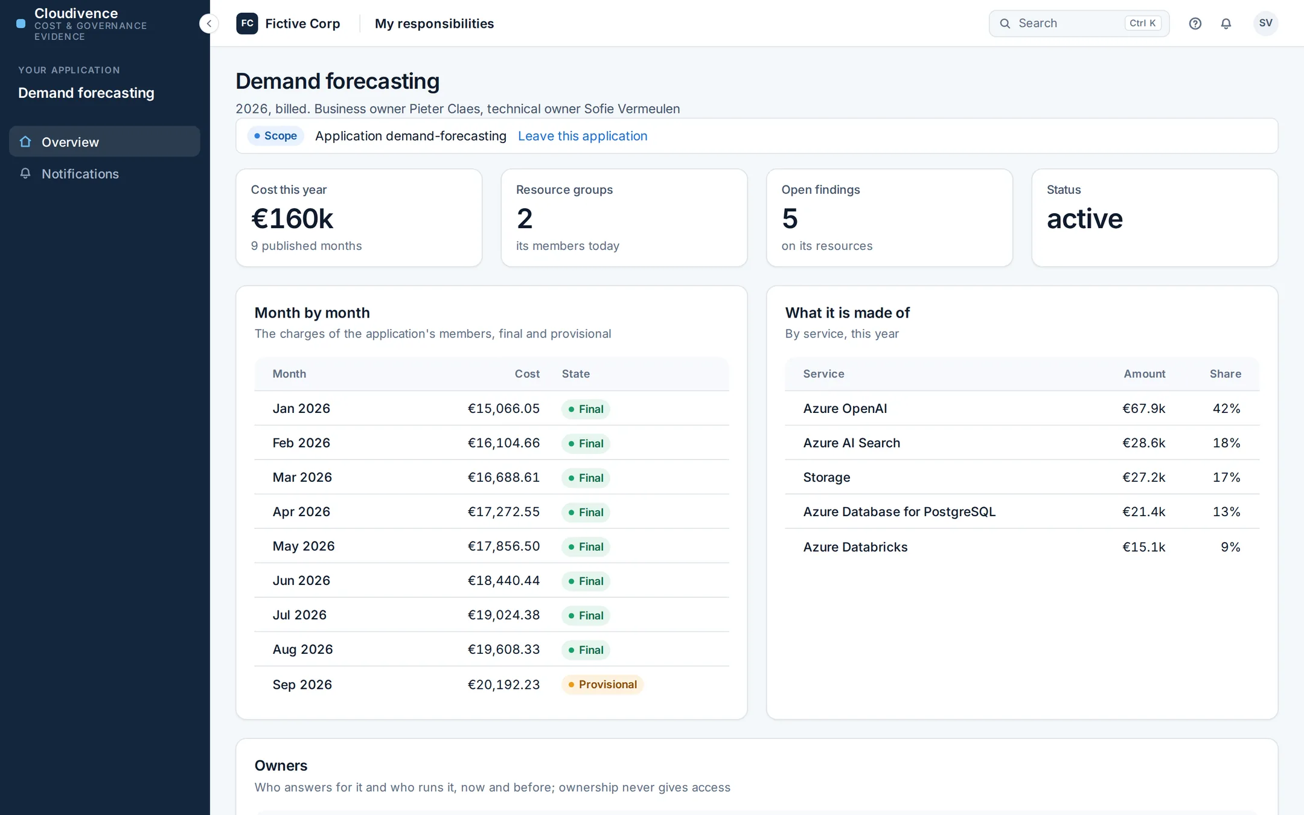
Task: Click the Month column header
Action: [289, 374]
